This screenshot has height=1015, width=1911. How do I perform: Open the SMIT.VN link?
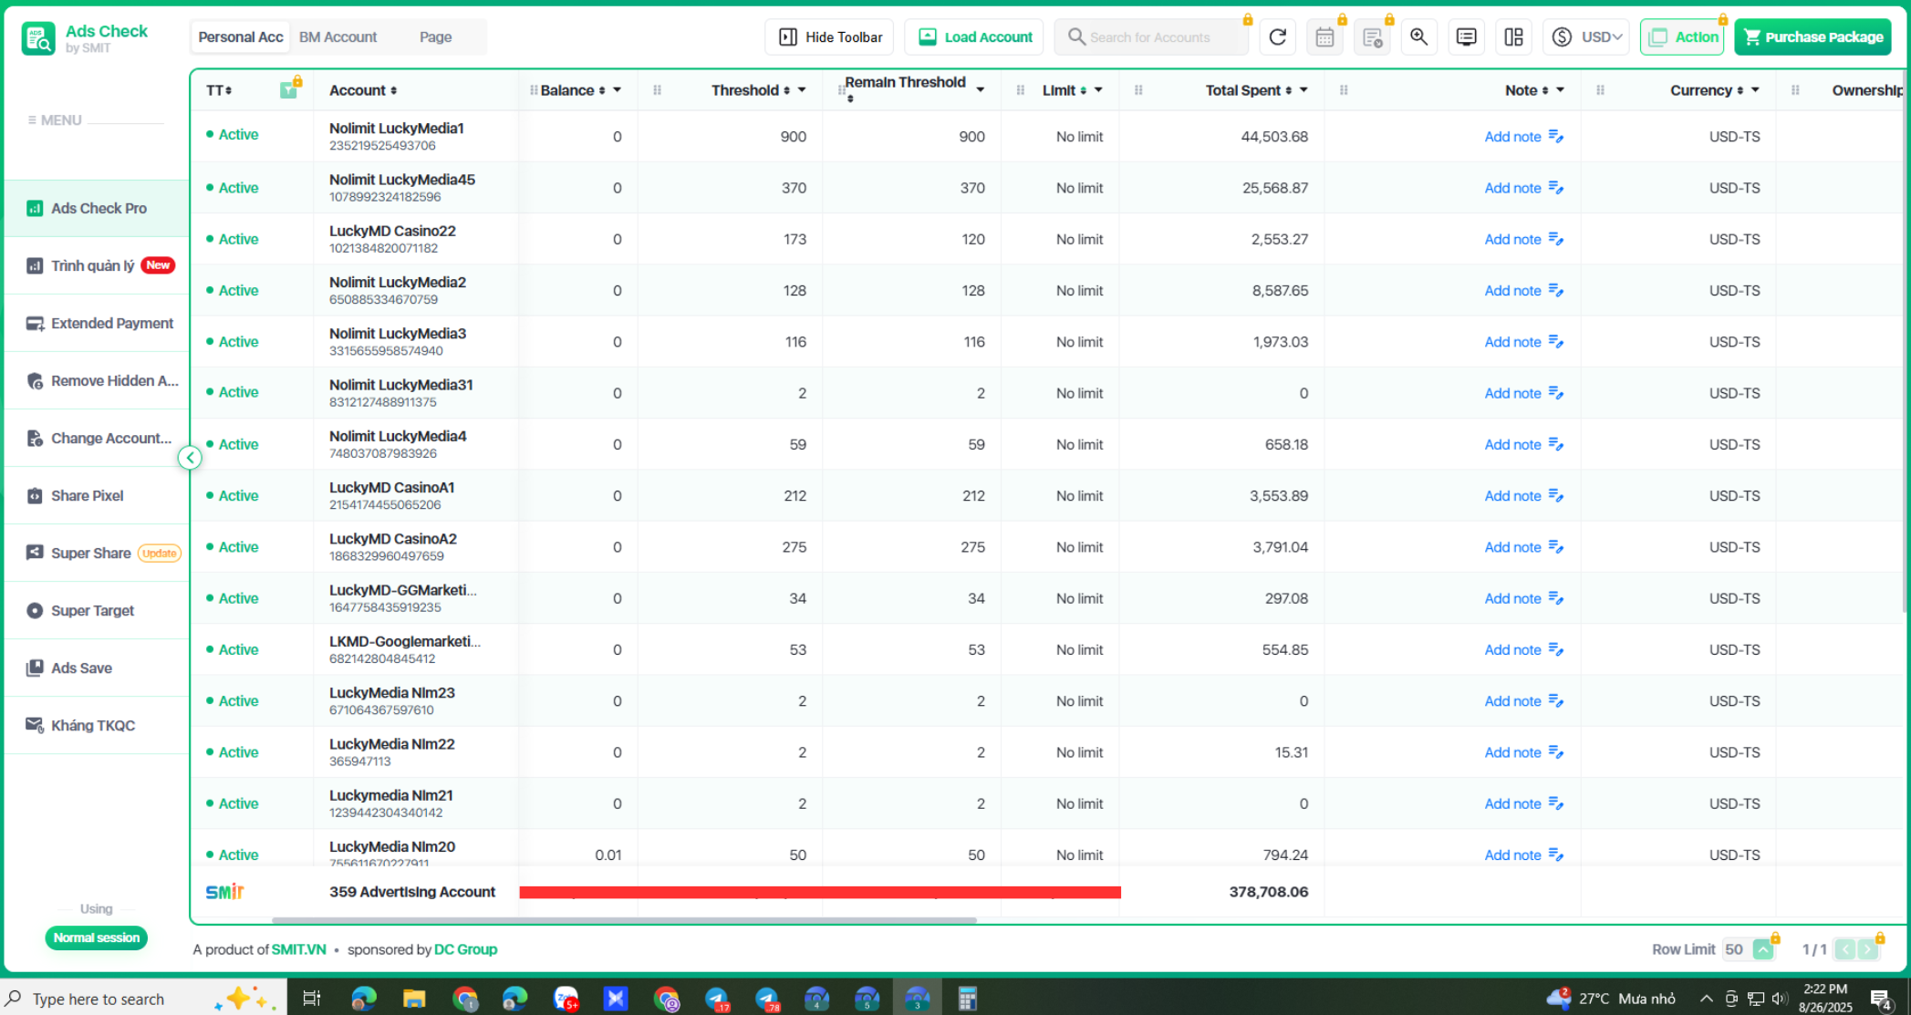pos(298,949)
